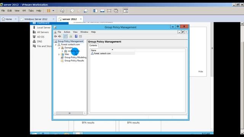Click the Back arrow in Group Policy Management toolbar
Screen dimensions: 244x137
pos(55,37)
